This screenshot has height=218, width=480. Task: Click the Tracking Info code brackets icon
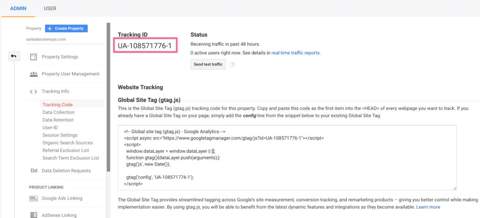pos(33,91)
